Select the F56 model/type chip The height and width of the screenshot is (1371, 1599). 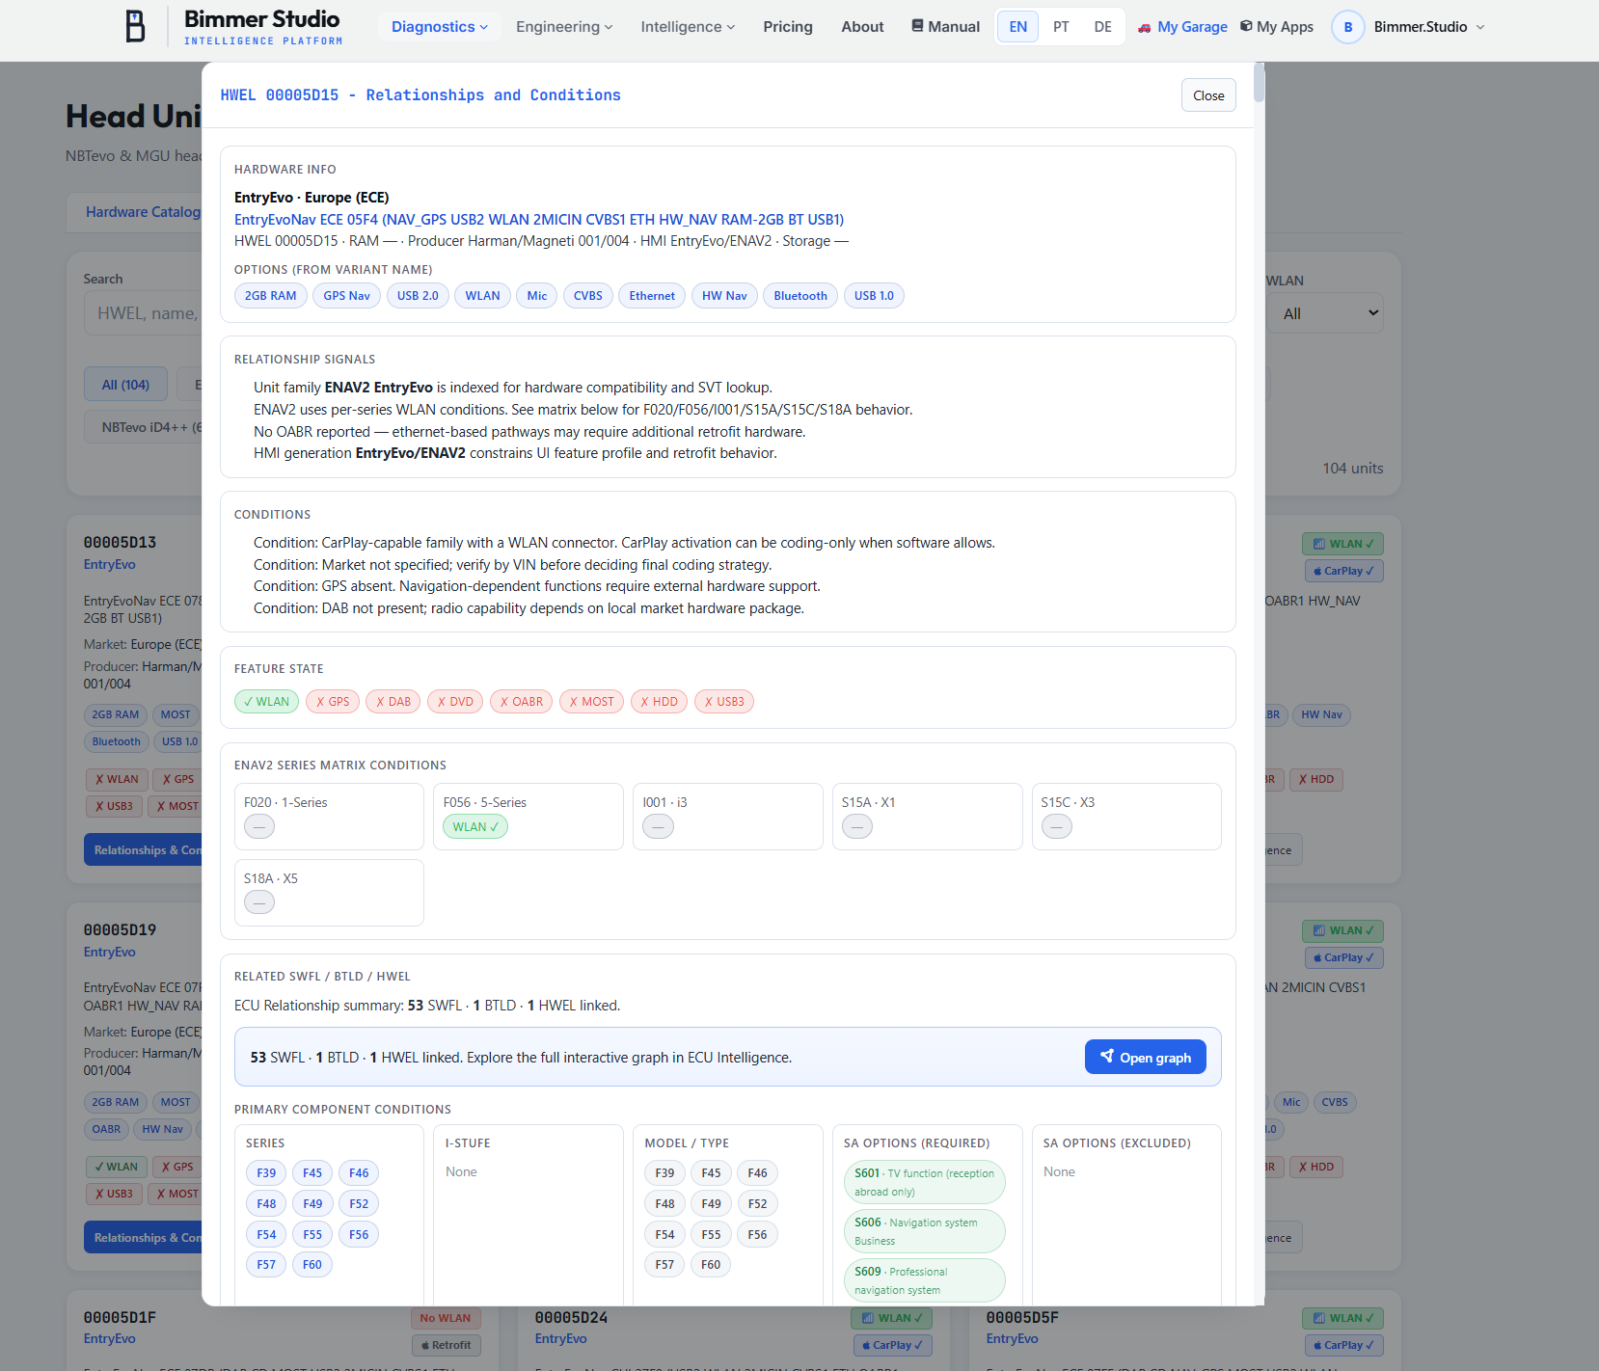[x=757, y=1234]
